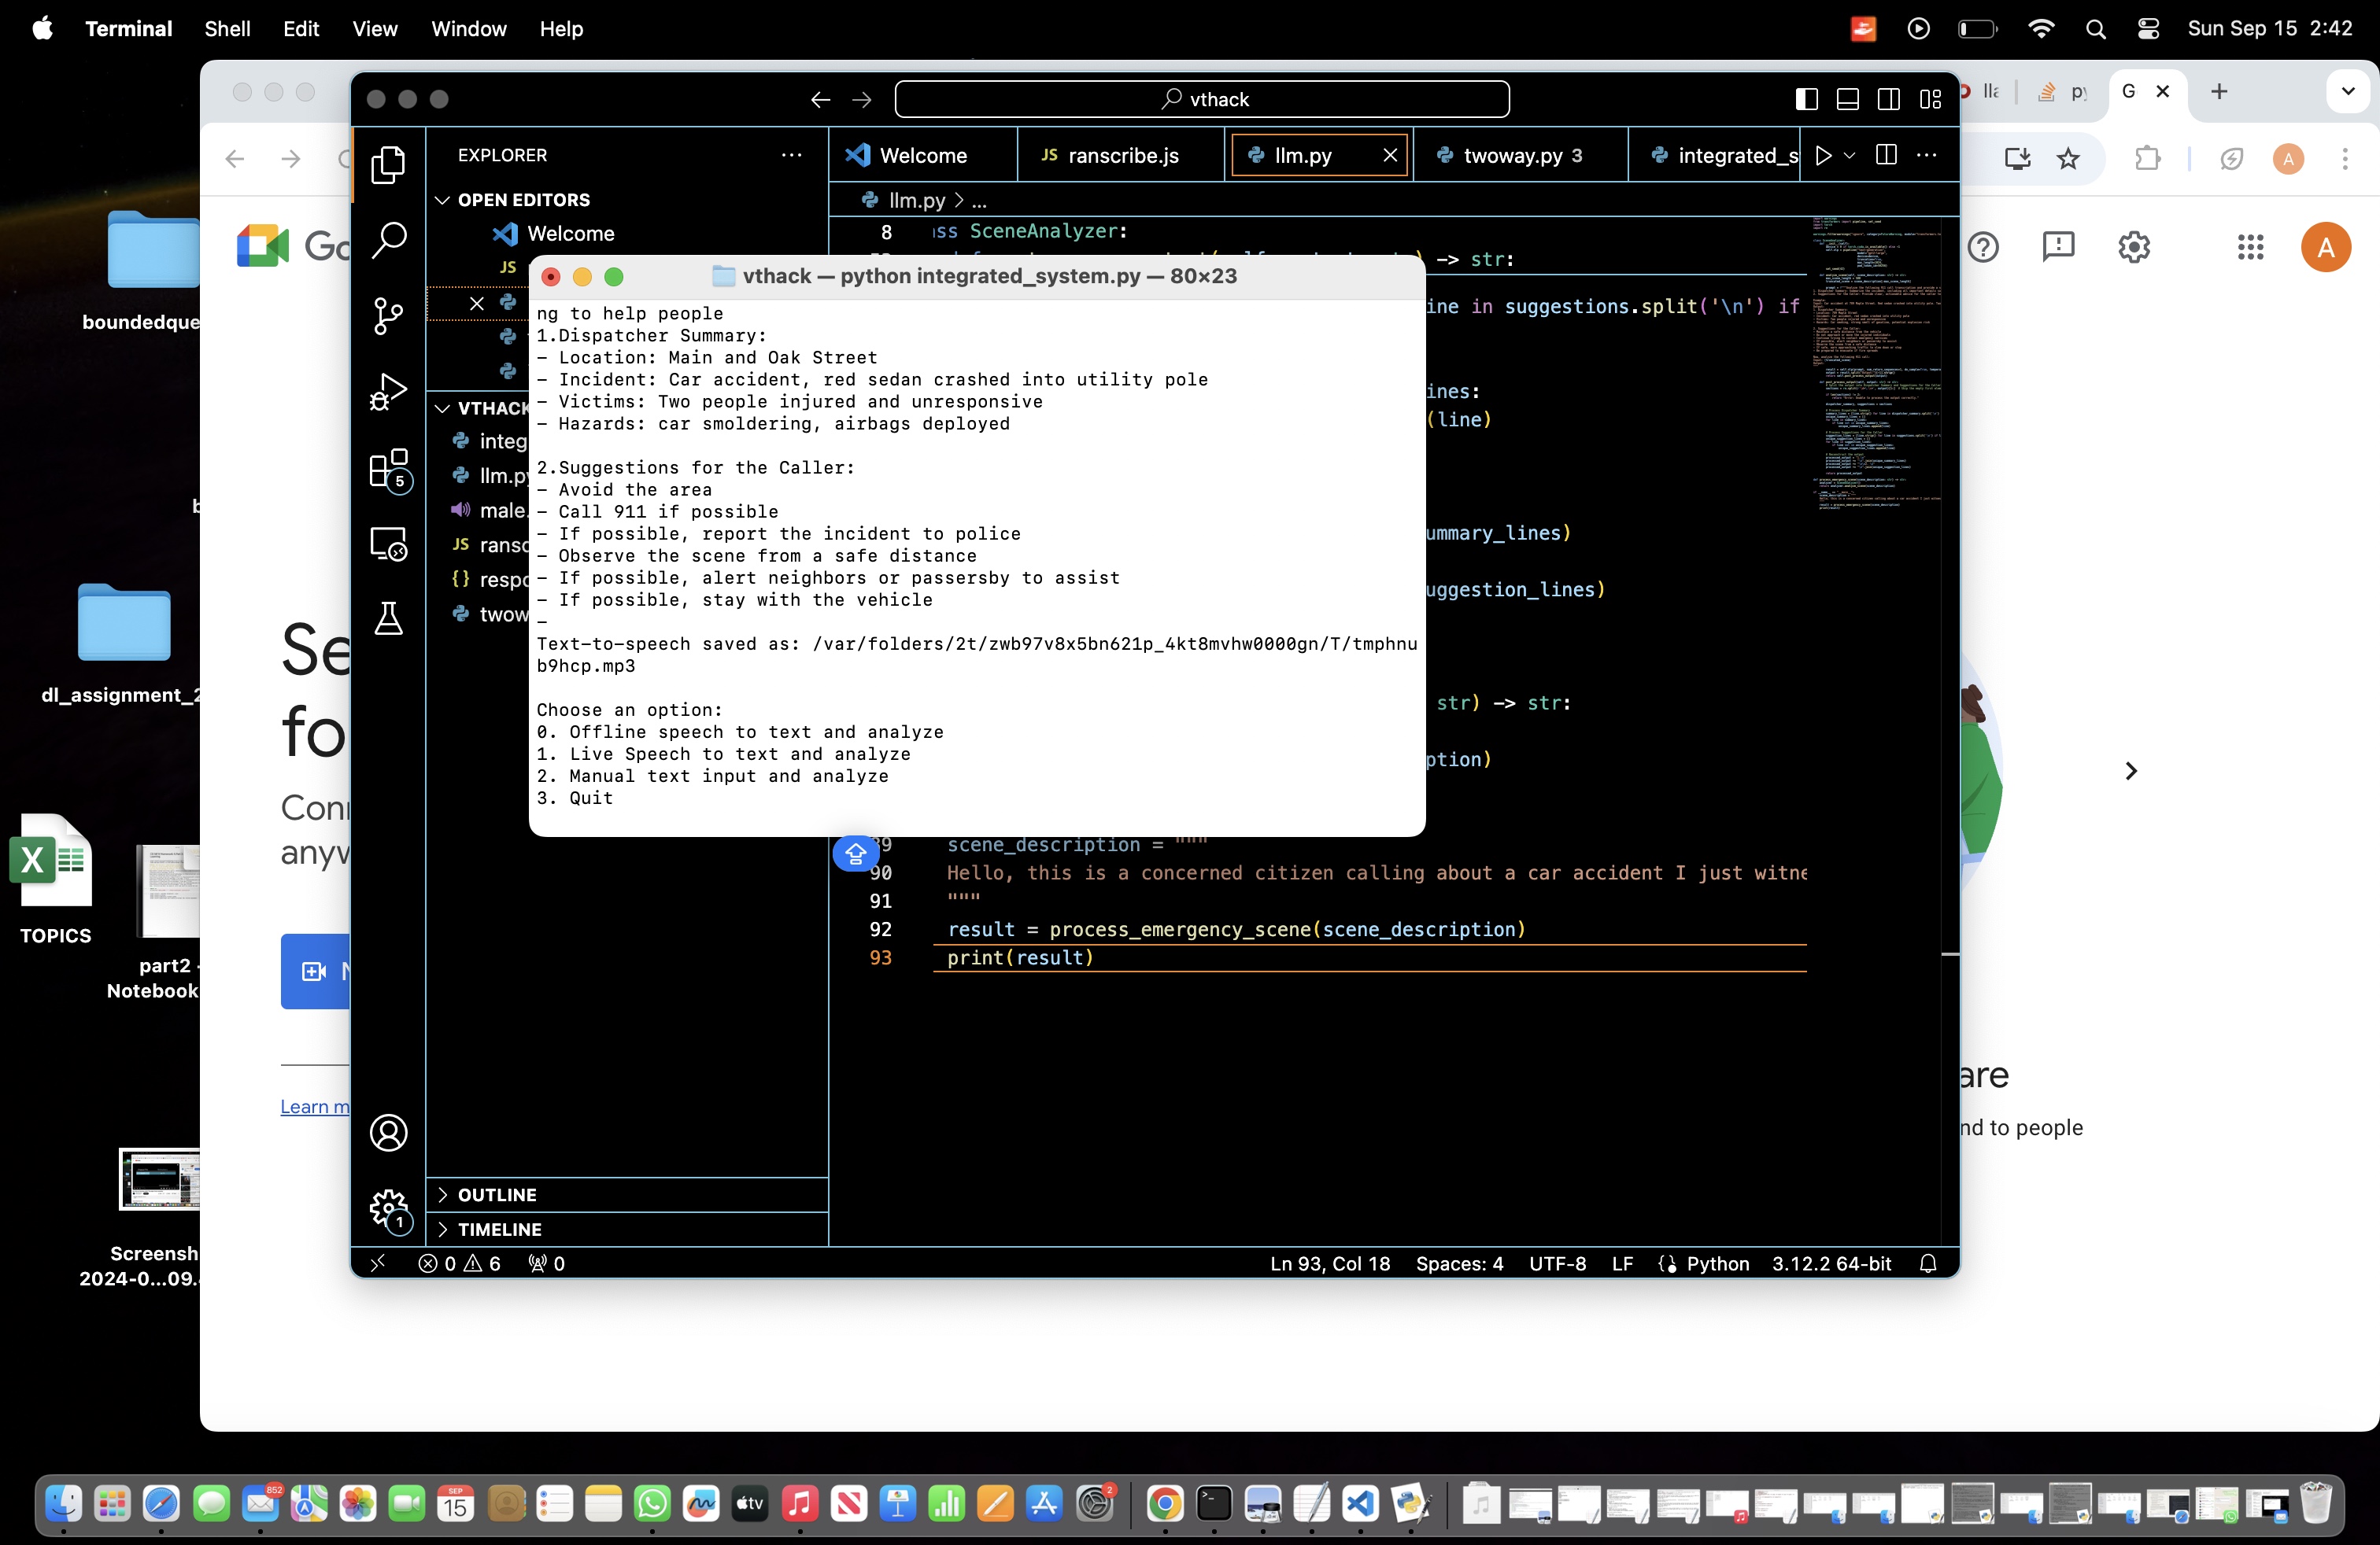Toggle the secondary side bar button

click(1888, 99)
